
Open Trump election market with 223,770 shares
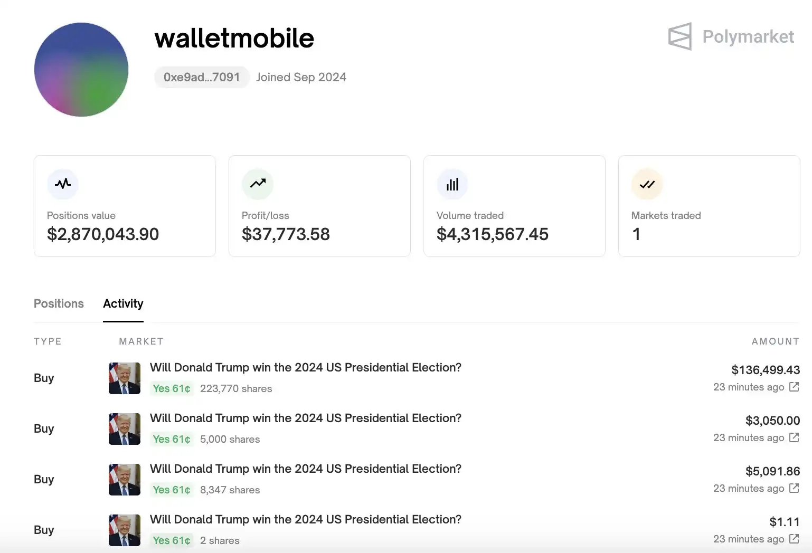click(x=306, y=367)
